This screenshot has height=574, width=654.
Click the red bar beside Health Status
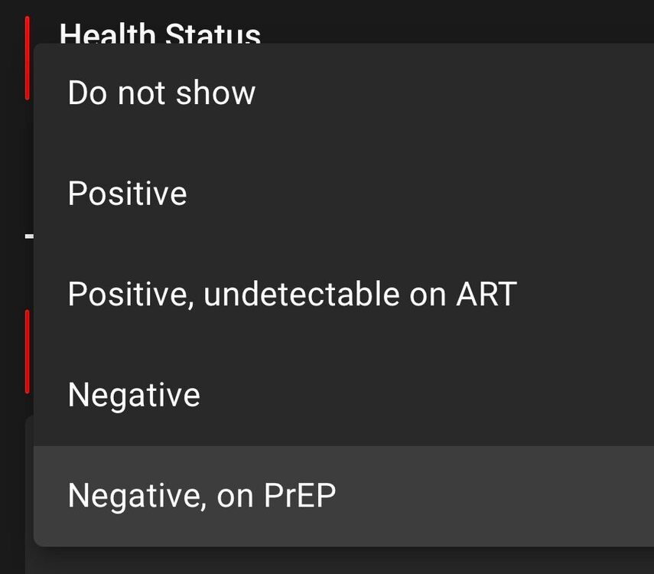tap(28, 57)
